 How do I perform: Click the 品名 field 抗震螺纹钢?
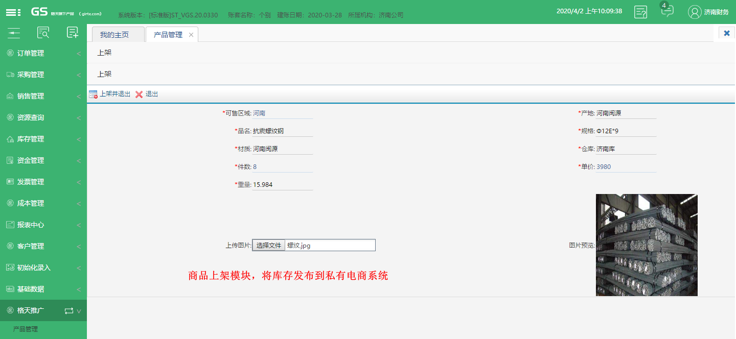pyautogui.click(x=282, y=131)
